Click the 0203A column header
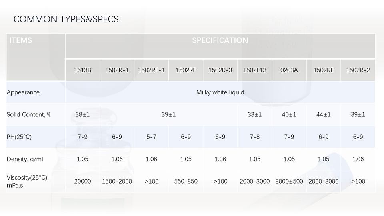The width and height of the screenshot is (384, 216). [289, 70]
